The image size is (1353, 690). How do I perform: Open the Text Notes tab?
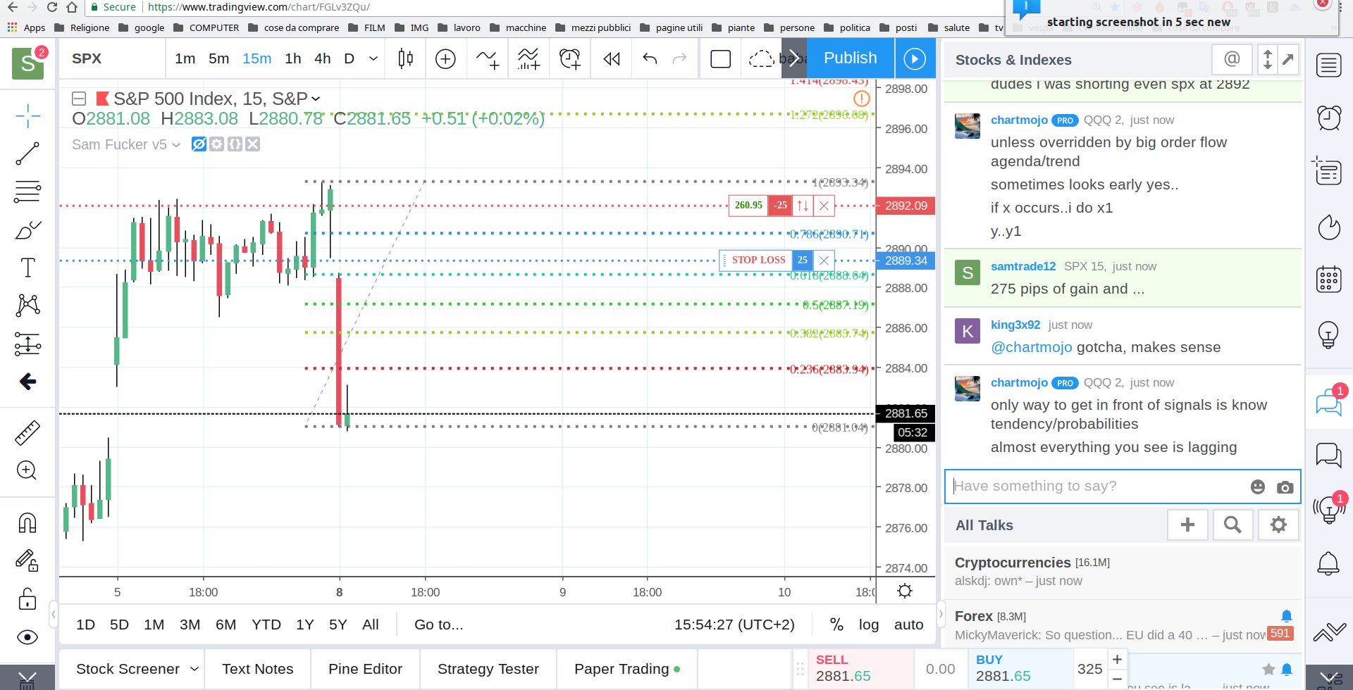tap(257, 669)
